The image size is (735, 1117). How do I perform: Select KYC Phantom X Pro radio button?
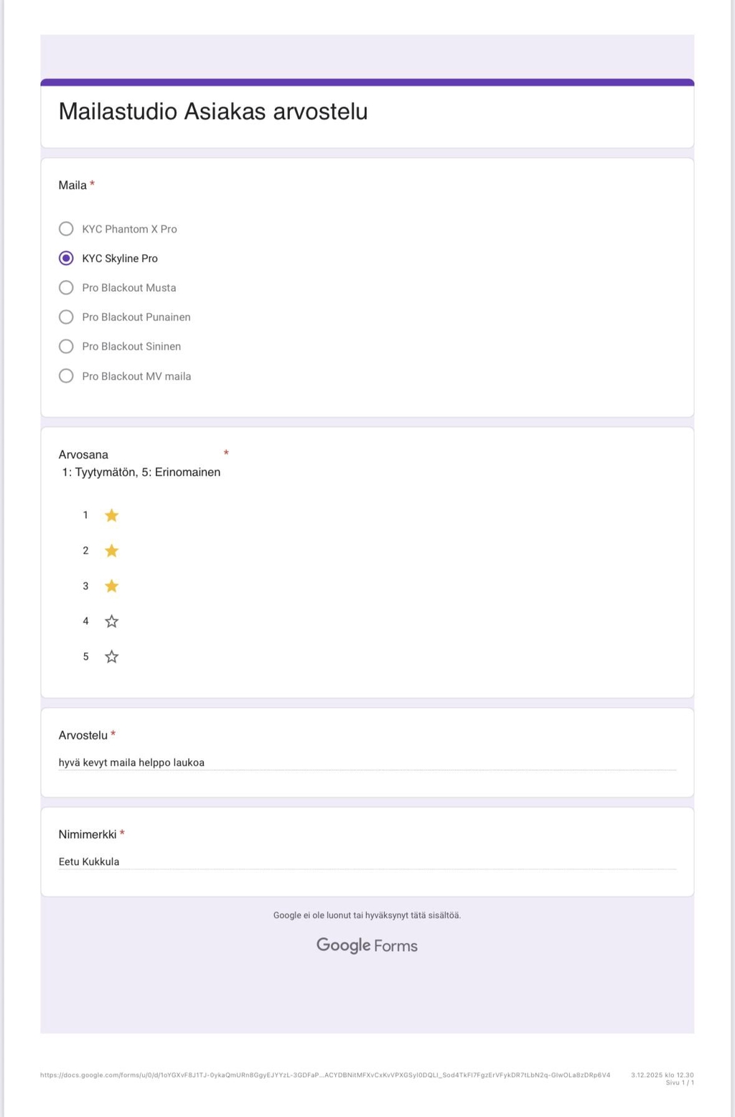pyautogui.click(x=66, y=229)
